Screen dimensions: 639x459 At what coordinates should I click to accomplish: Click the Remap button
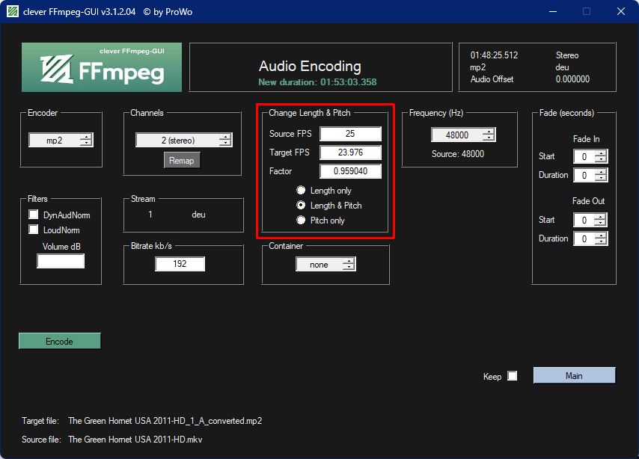(182, 161)
